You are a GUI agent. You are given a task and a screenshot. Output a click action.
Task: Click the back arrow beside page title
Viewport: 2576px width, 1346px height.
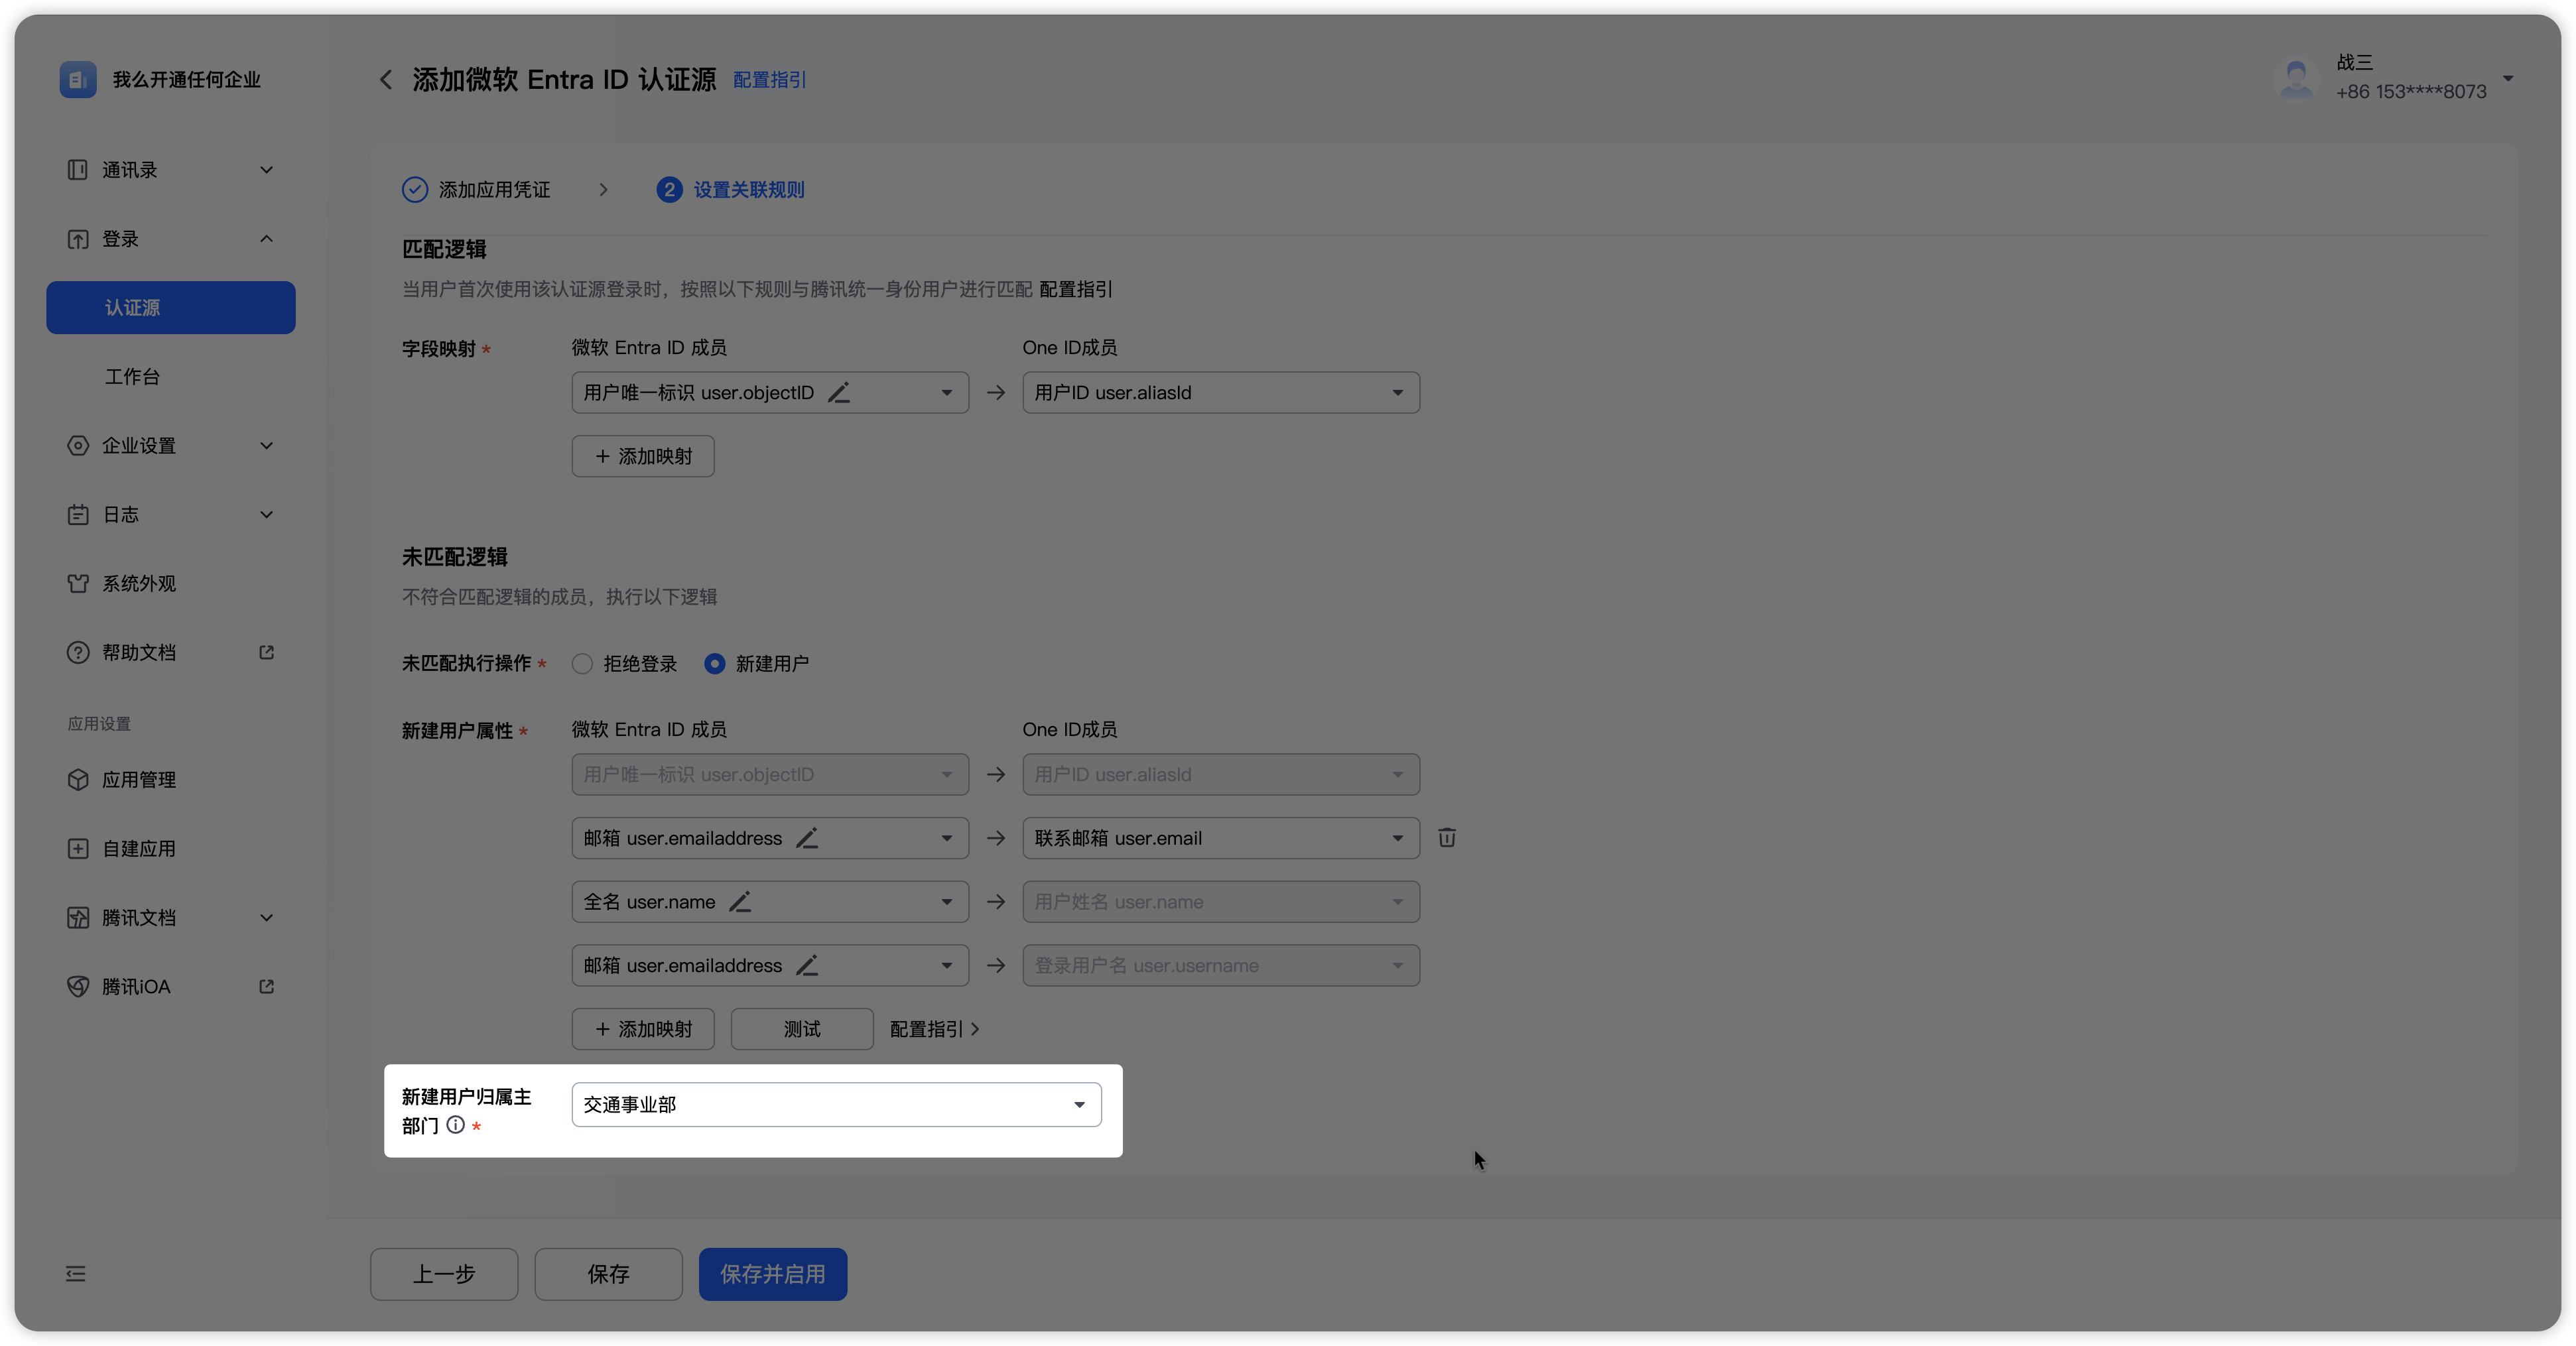[x=386, y=80]
